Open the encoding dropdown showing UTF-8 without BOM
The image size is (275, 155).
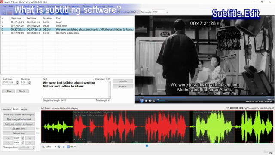click(128, 12)
